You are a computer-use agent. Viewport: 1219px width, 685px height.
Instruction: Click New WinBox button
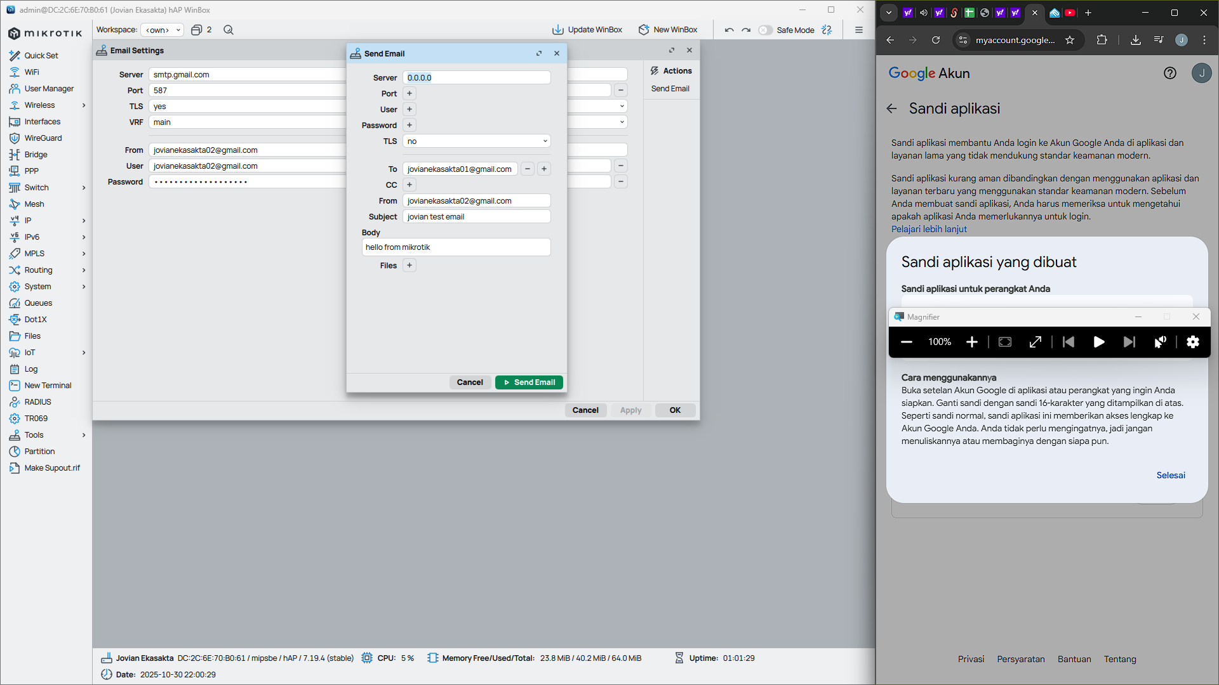[x=668, y=30]
